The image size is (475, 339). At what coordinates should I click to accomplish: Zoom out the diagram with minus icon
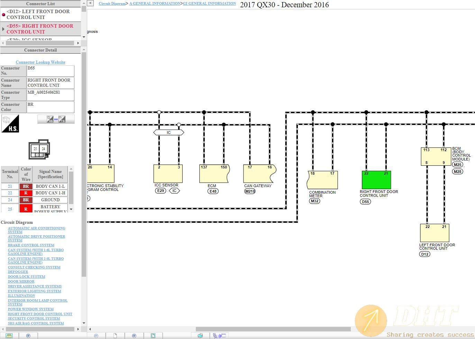coord(96,336)
